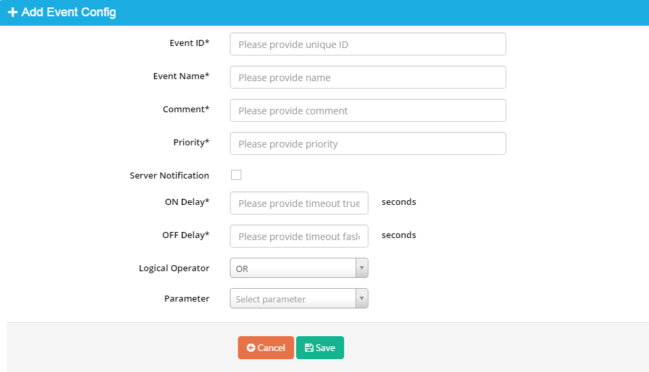649x372 pixels.
Task: Focus the OFF Delay timeout field
Action: [x=299, y=236]
